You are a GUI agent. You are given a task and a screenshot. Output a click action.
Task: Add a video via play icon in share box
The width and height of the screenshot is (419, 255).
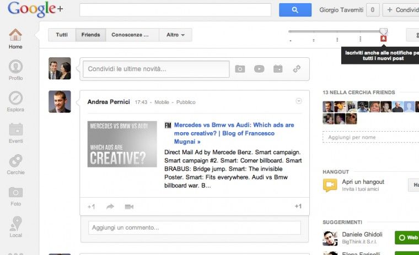(259, 69)
